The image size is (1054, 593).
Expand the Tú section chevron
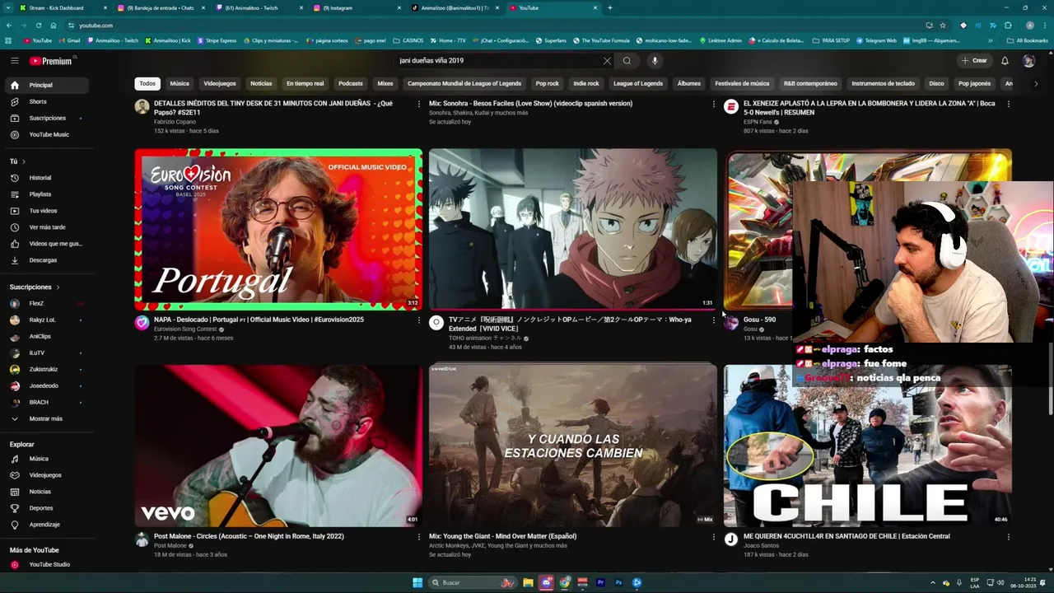(23, 161)
